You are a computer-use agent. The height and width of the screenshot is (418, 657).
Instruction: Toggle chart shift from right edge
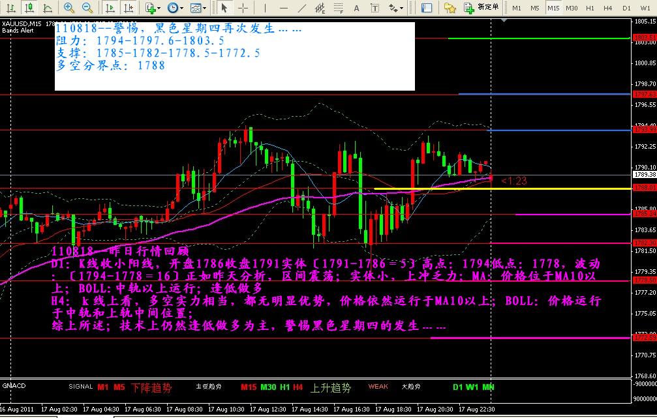click(129, 8)
